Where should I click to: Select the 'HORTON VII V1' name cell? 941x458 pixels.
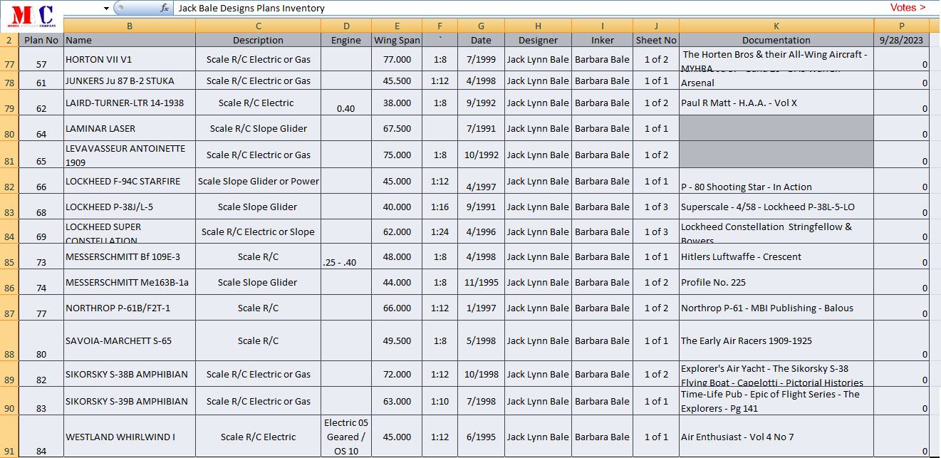130,59
